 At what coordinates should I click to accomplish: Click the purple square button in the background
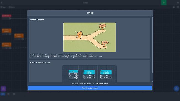pyautogui.click(x=3, y=89)
